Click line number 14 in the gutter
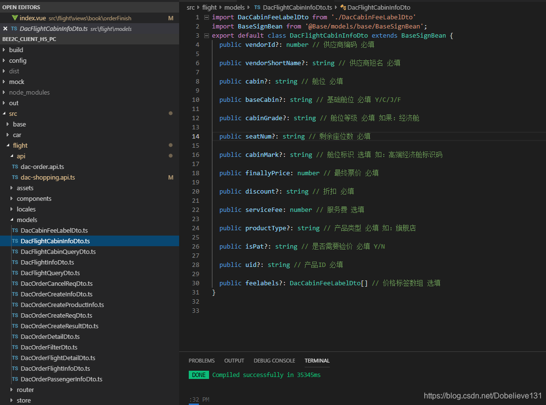The image size is (546, 405). click(x=195, y=136)
